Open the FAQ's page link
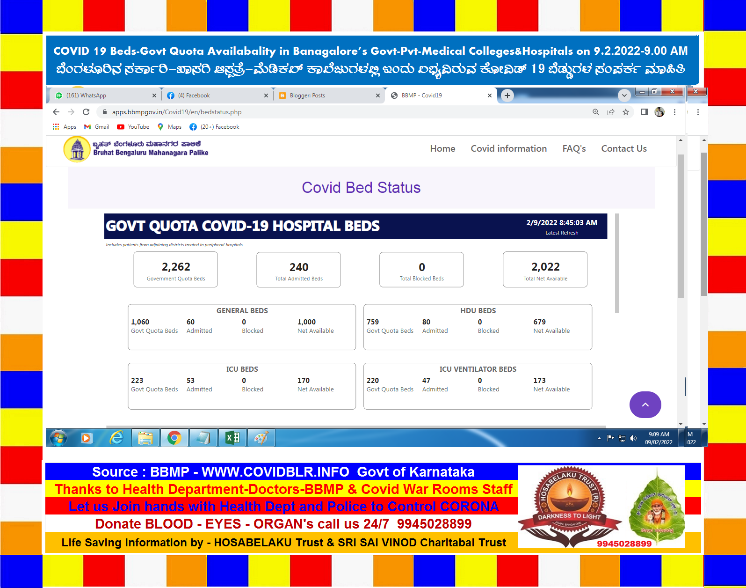Viewport: 746px width, 588px height. [x=574, y=148]
